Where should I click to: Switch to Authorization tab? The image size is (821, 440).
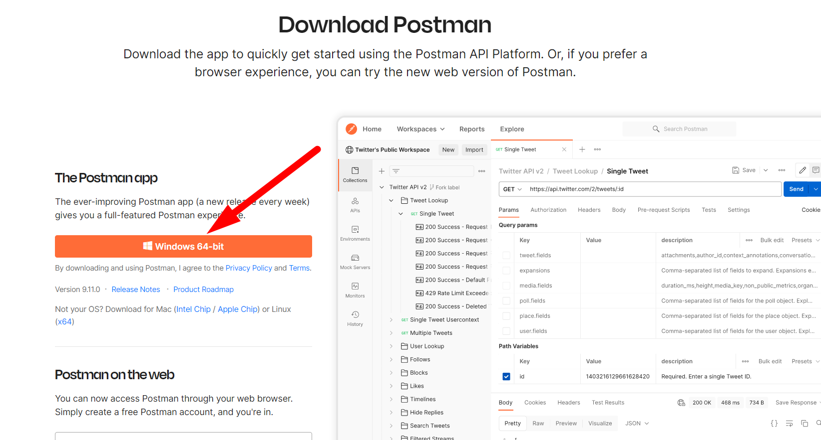(548, 210)
